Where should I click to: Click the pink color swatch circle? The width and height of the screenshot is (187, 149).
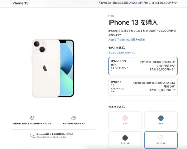125,118
